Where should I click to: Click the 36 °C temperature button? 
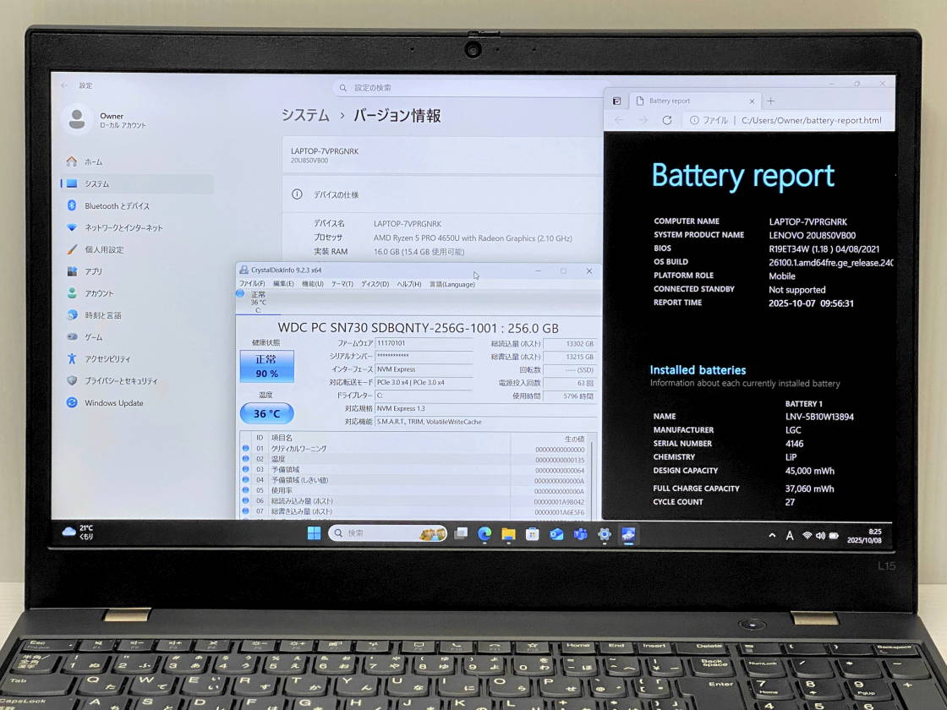[266, 413]
